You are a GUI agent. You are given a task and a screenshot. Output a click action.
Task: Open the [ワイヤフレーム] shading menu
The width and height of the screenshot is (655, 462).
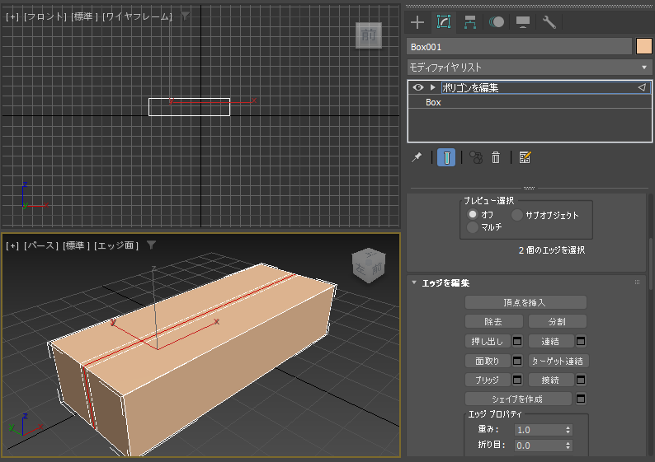click(138, 16)
